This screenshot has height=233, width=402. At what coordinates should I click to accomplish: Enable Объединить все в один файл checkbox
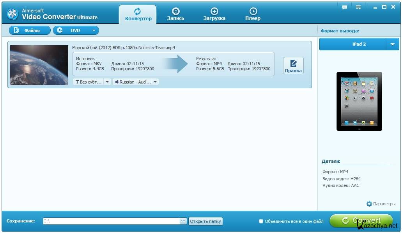pos(261,221)
